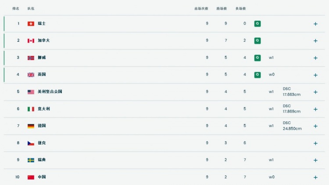This screenshot has width=329, height=185.
Task: Open the 意大利 team name link
Action: (43, 109)
